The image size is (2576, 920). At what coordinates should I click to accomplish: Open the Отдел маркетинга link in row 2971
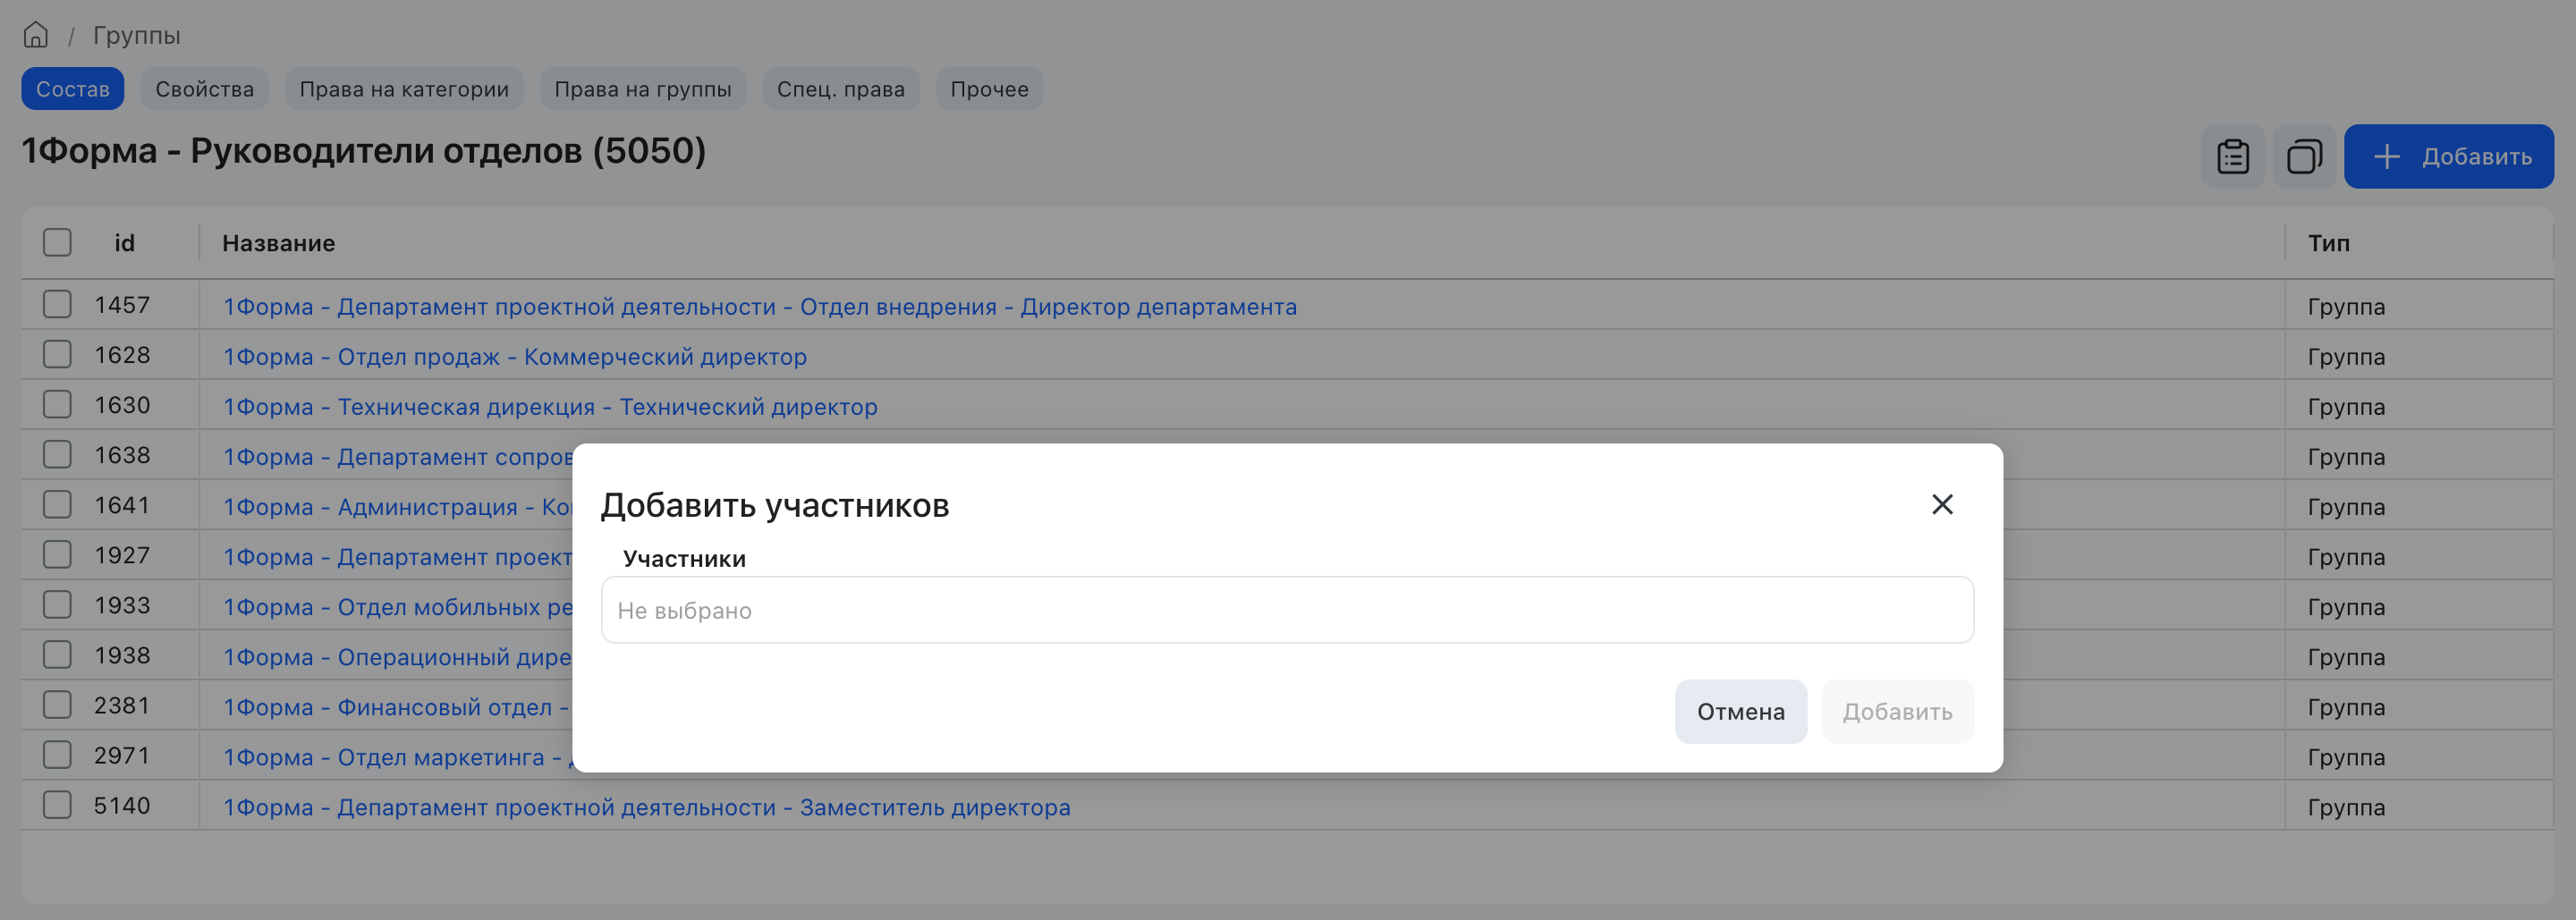(x=397, y=757)
